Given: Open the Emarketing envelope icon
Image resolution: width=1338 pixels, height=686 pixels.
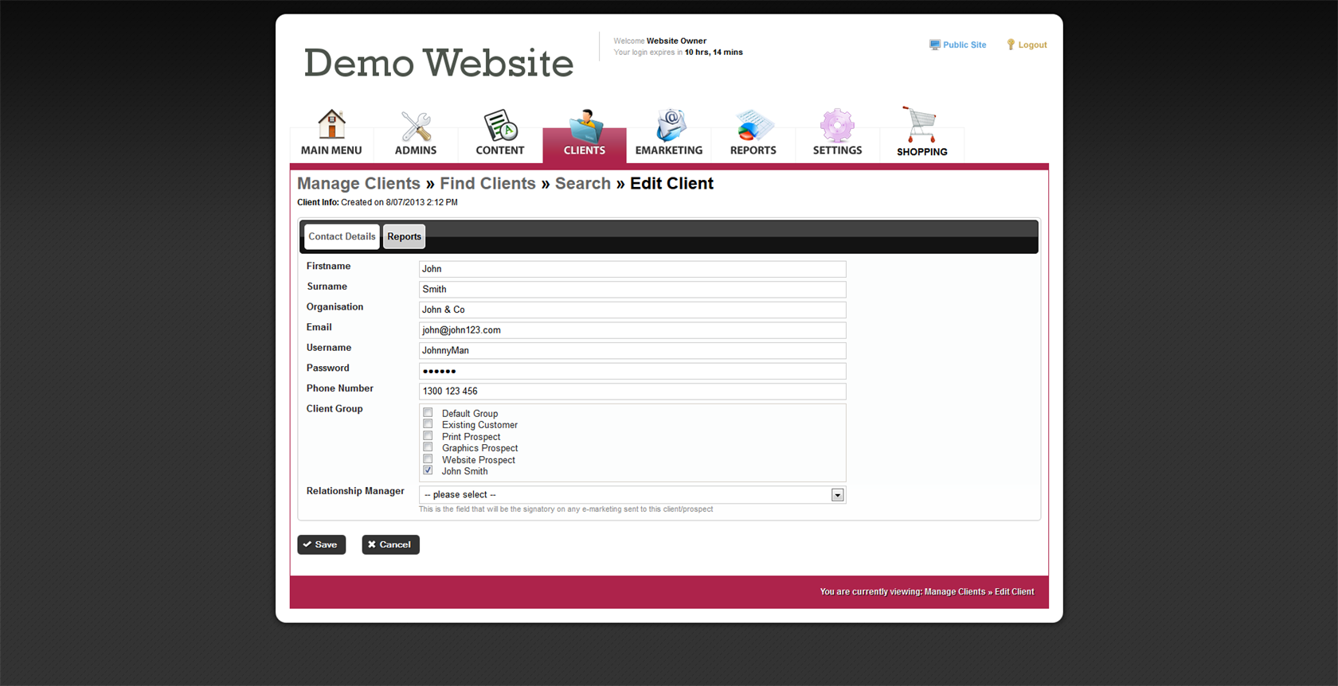Looking at the screenshot, I should click(669, 126).
